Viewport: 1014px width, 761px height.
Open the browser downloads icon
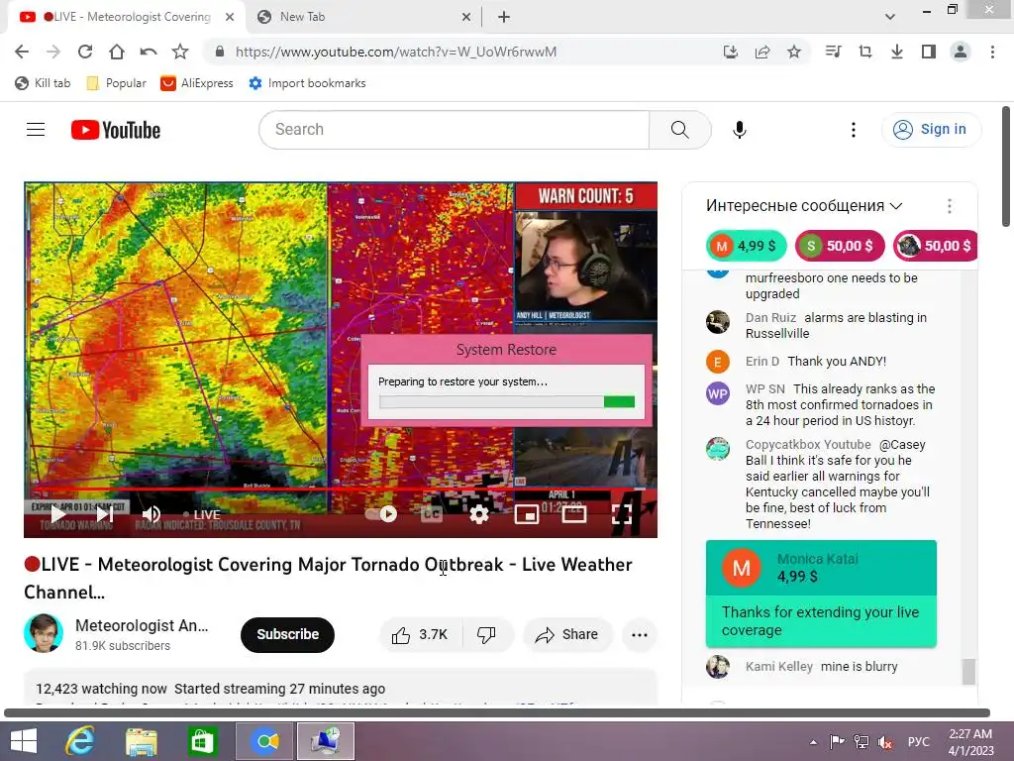pos(897,52)
